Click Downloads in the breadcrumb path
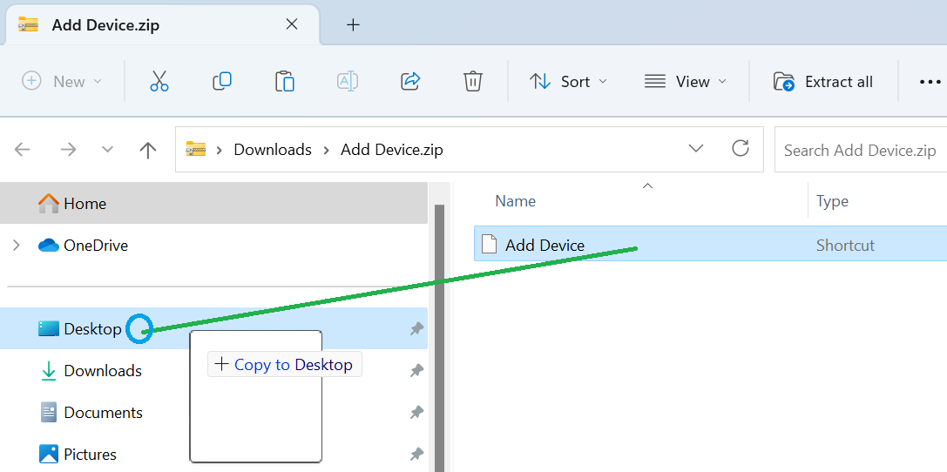The height and width of the screenshot is (472, 947). tap(273, 150)
